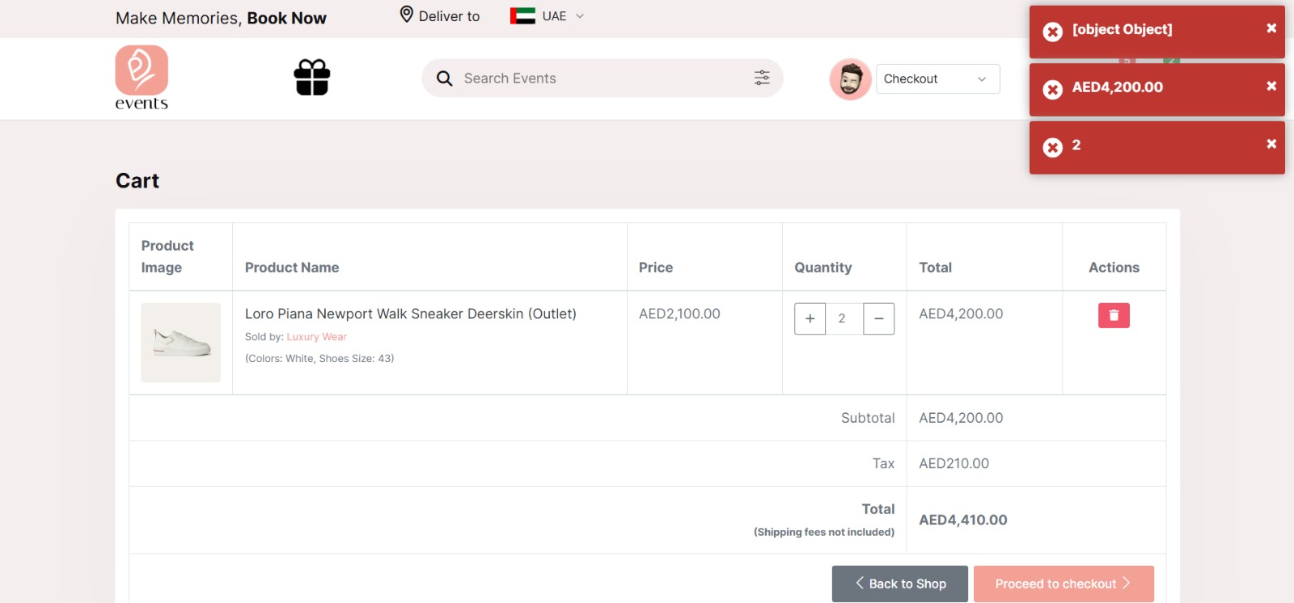Decrease quantity with the minus button

tap(878, 318)
